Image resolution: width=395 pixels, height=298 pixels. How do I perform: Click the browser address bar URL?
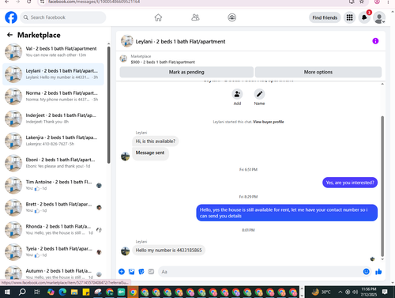point(94,2)
